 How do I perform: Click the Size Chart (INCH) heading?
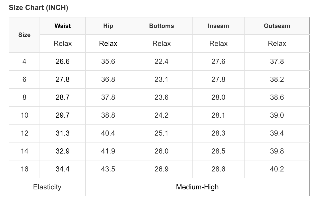39,8
